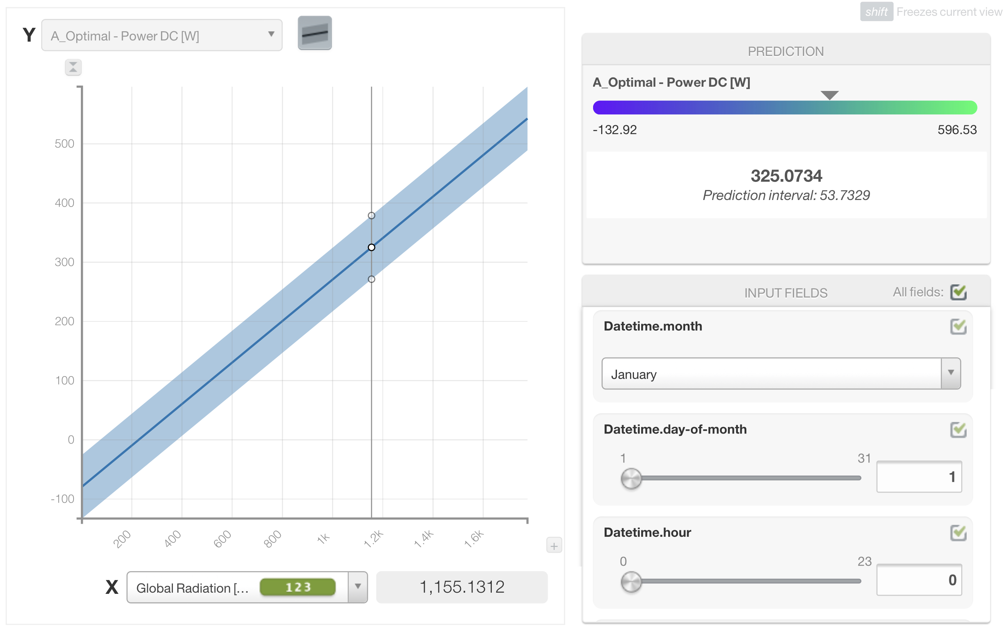Image resolution: width=1004 pixels, height=632 pixels.
Task: Click the plus icon below chart
Action: click(554, 546)
